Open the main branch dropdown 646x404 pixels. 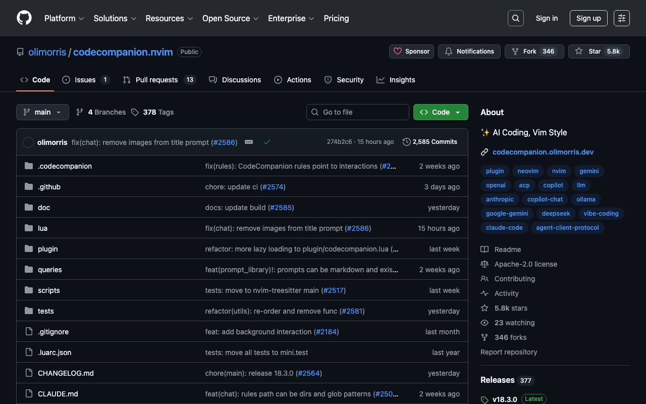pos(42,112)
